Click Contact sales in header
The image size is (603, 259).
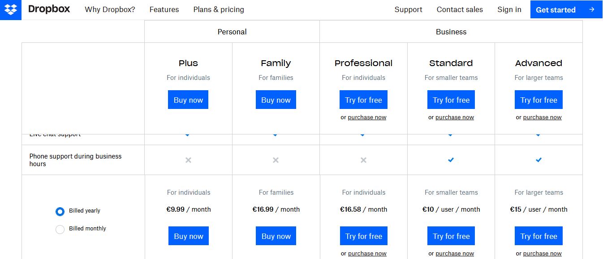click(x=460, y=9)
